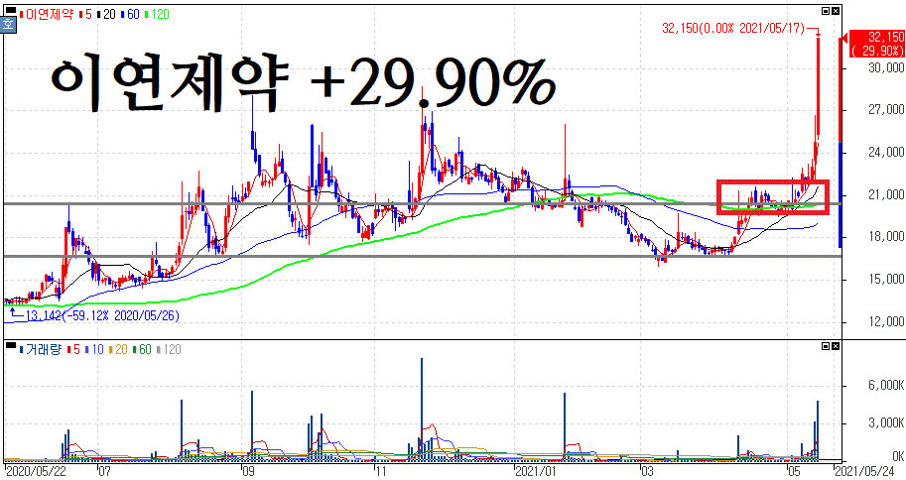Select the red 5 volume average legend
This screenshot has height=480, width=906.
[74, 349]
